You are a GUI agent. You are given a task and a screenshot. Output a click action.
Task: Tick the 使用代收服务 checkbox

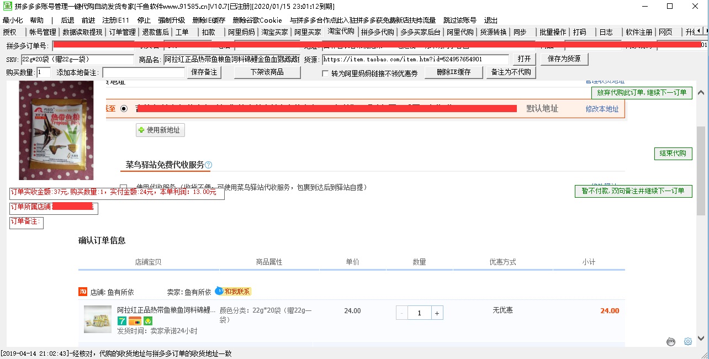pyautogui.click(x=123, y=187)
